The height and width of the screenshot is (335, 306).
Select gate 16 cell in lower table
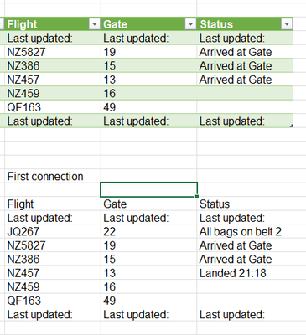click(148, 286)
